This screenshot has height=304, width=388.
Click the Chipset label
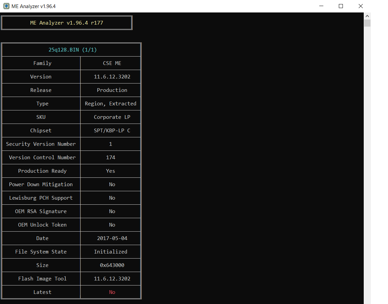click(x=41, y=130)
